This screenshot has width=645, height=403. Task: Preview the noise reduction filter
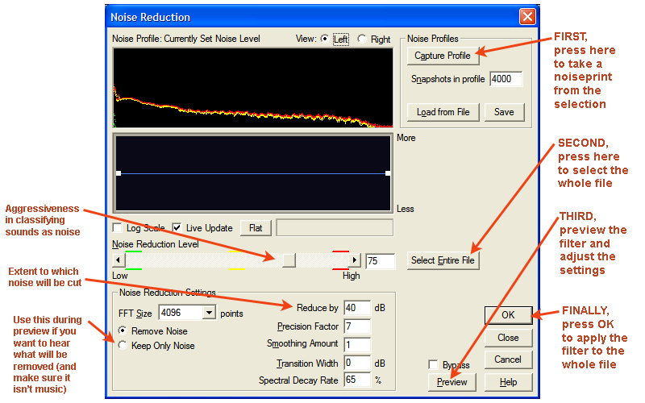[x=451, y=381]
